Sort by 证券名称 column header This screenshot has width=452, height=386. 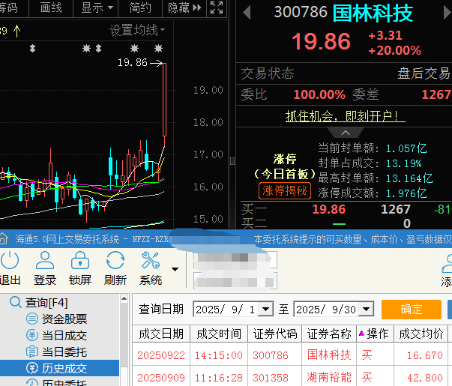[x=329, y=334]
